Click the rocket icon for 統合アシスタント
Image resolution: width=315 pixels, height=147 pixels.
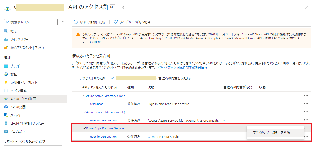point(6,48)
